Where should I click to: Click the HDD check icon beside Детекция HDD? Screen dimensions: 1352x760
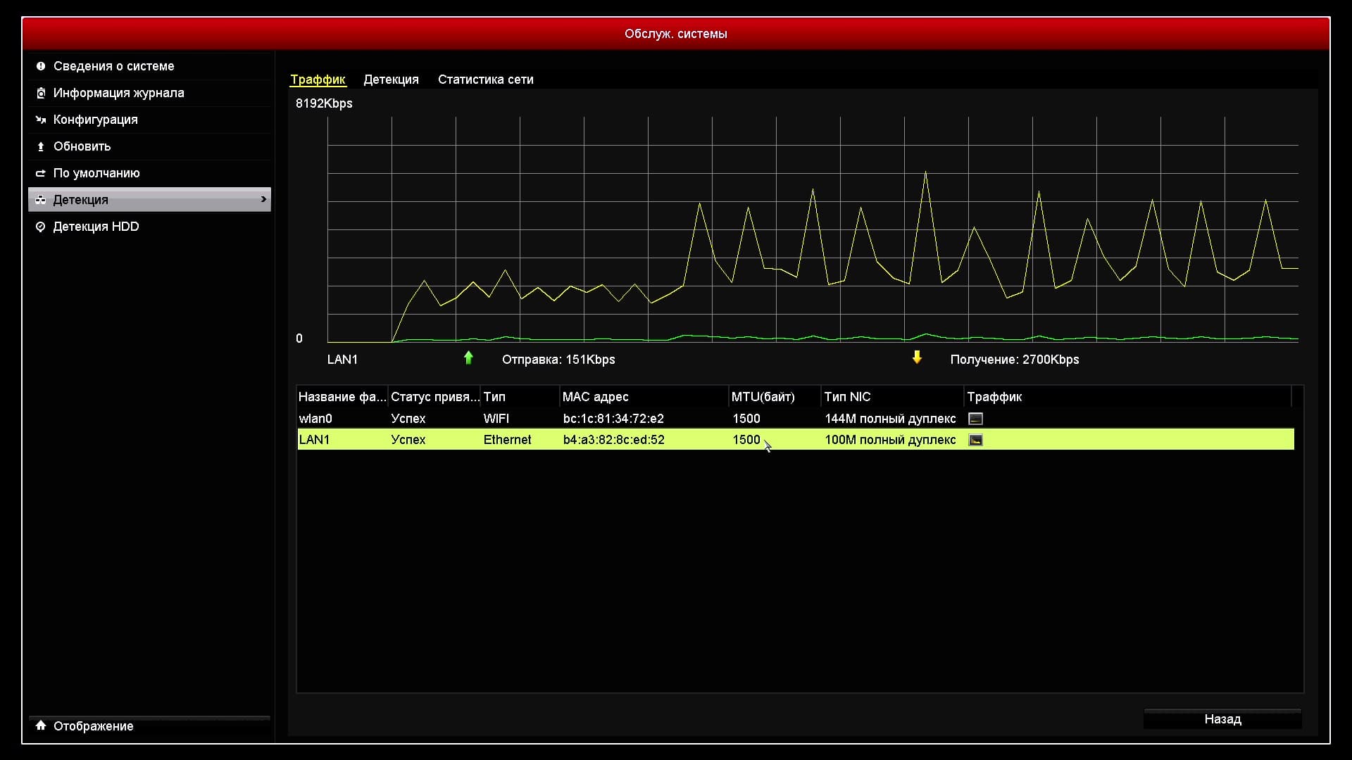pyautogui.click(x=41, y=227)
